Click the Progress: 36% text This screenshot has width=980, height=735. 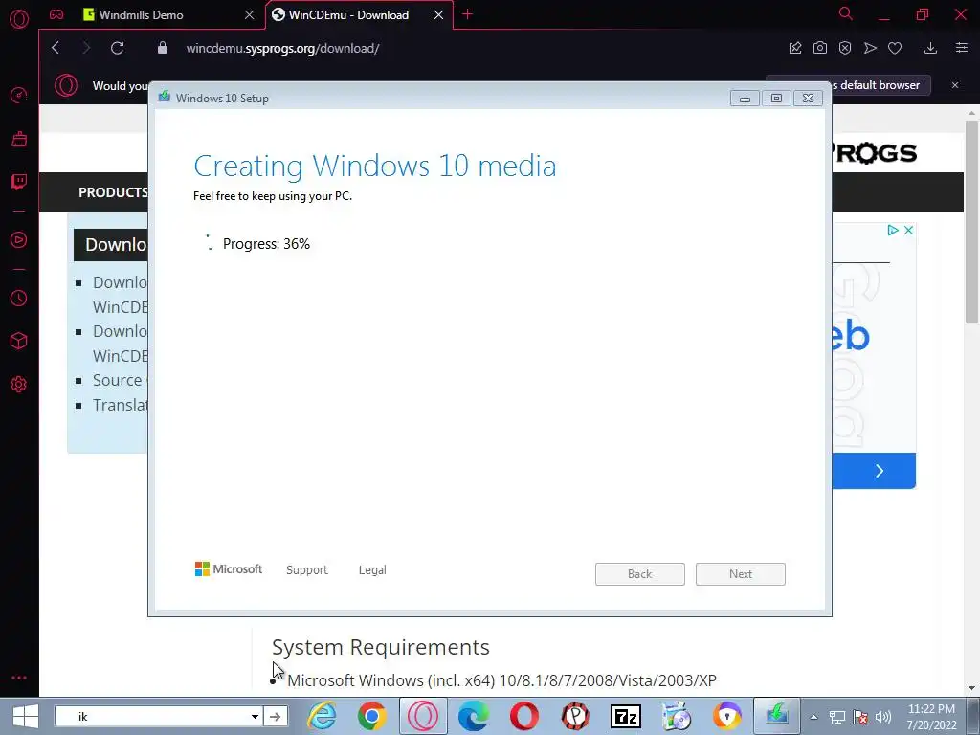266,244
